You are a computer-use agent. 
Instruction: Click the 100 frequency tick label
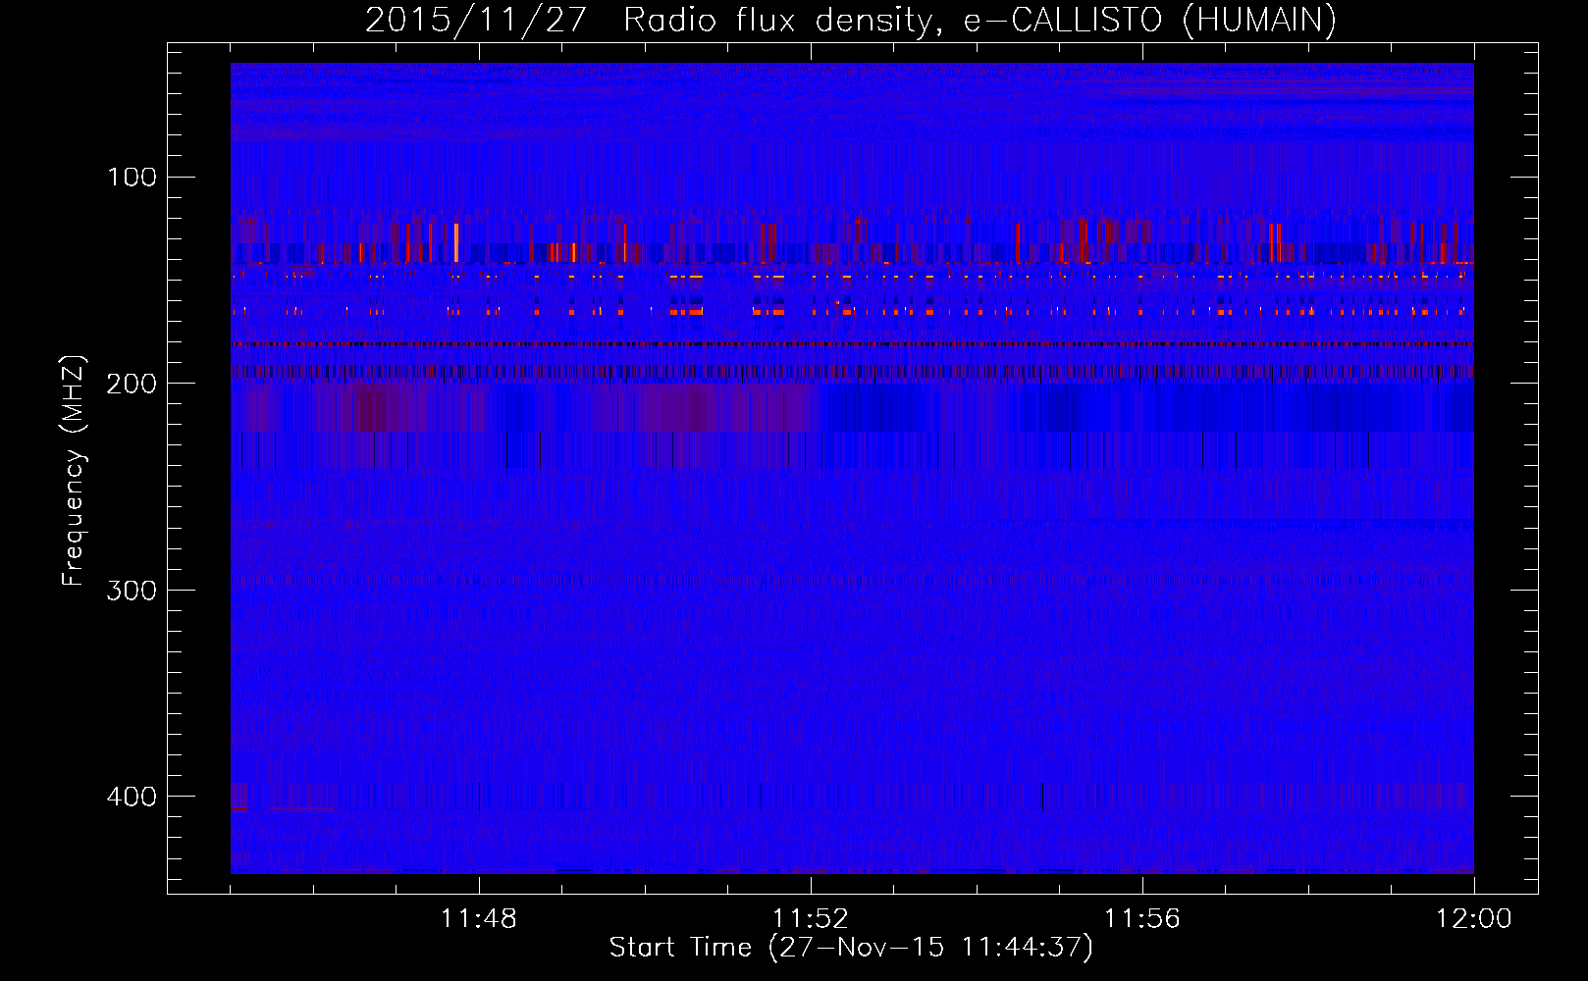coord(132,177)
